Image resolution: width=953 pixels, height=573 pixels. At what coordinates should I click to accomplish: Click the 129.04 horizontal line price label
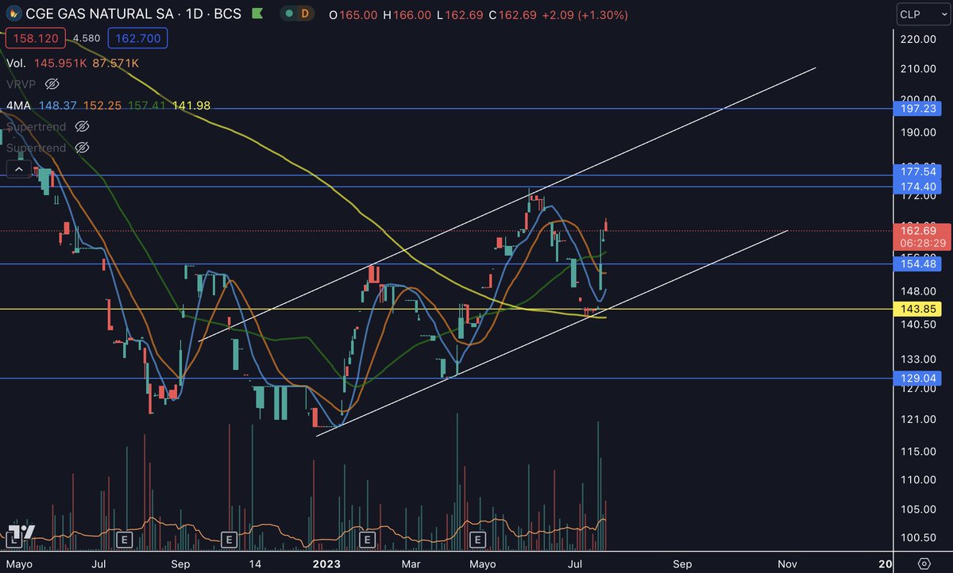(919, 379)
